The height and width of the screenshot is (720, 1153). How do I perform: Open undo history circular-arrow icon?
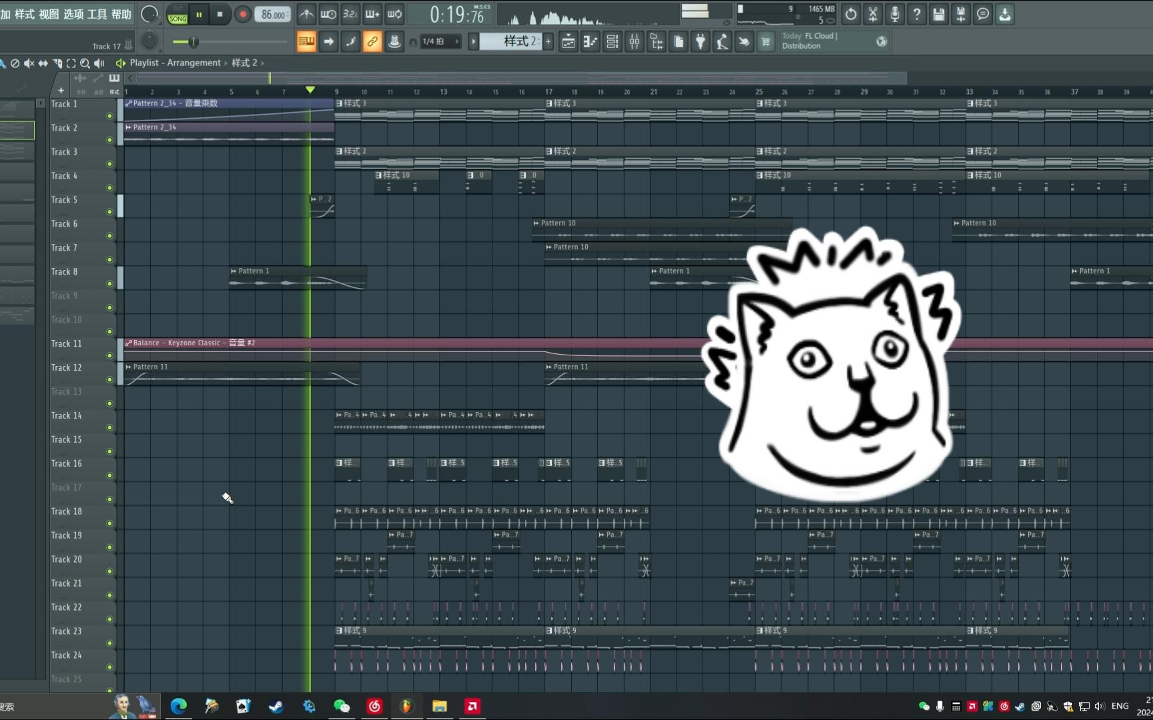[x=851, y=14]
